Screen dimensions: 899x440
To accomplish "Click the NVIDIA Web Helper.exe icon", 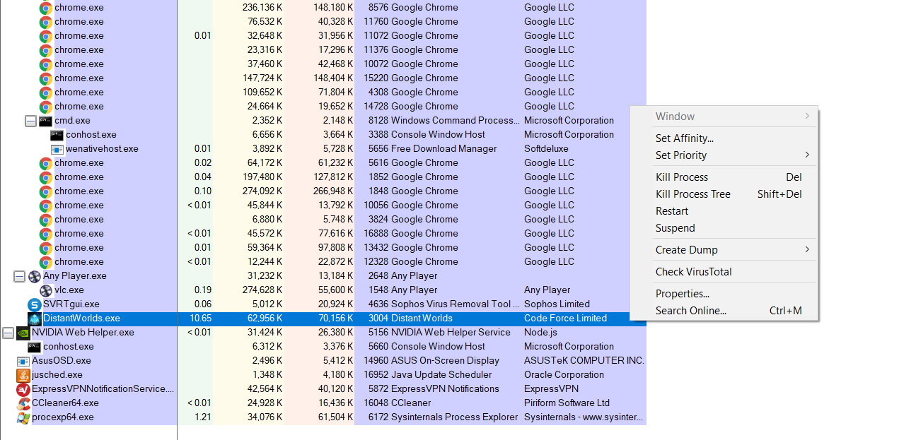I will click(x=23, y=333).
